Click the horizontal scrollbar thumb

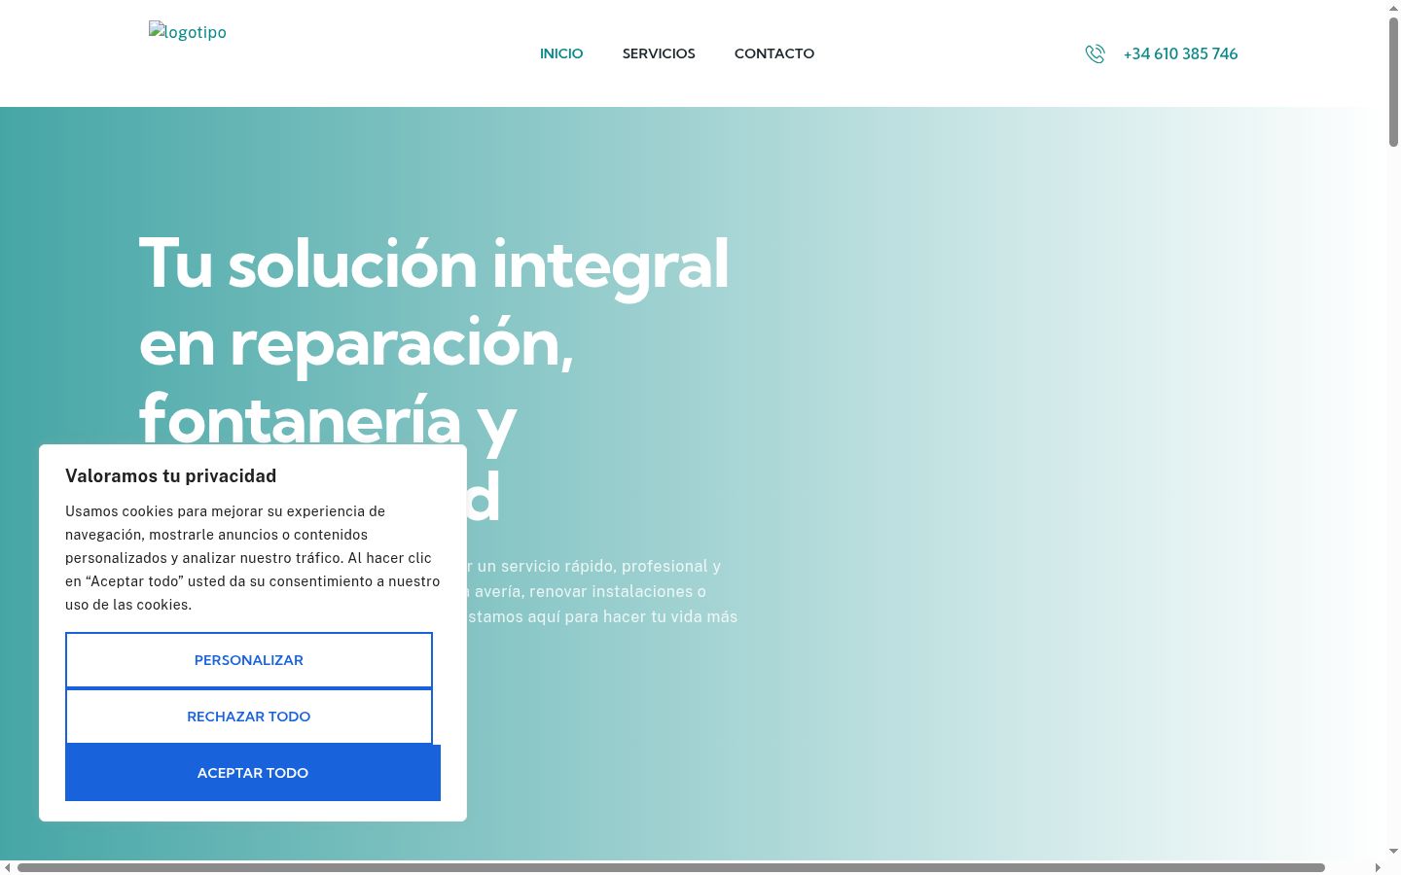pyautogui.click(x=671, y=867)
